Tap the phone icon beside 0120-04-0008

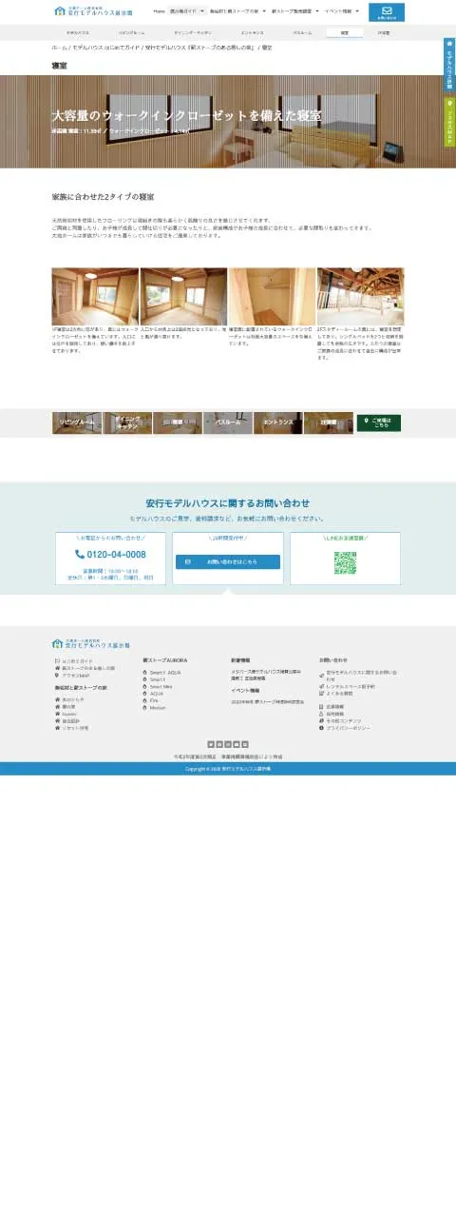(80, 554)
